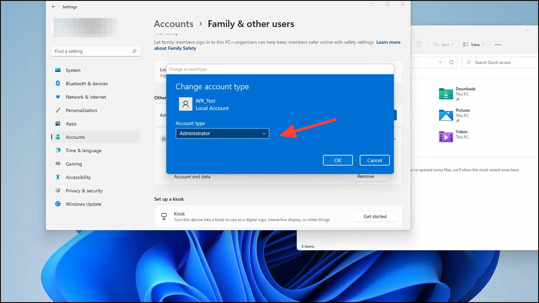This screenshot has height=303, width=539.
Task: Click the Privacy & security shield icon
Action: coord(58,190)
